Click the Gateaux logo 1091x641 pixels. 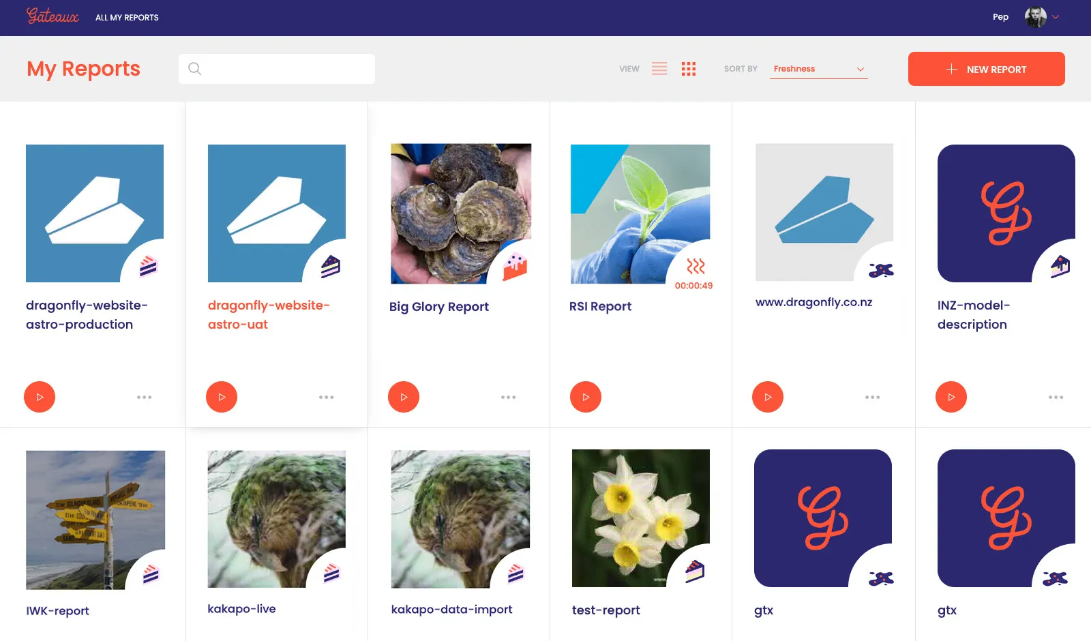pyautogui.click(x=53, y=16)
